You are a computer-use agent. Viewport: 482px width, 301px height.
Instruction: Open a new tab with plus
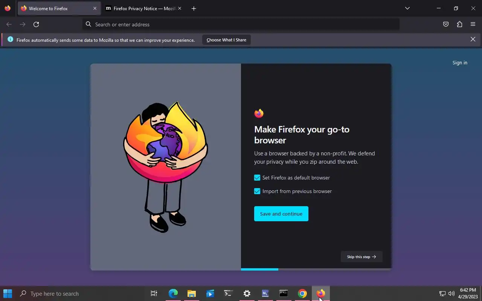pyautogui.click(x=194, y=8)
